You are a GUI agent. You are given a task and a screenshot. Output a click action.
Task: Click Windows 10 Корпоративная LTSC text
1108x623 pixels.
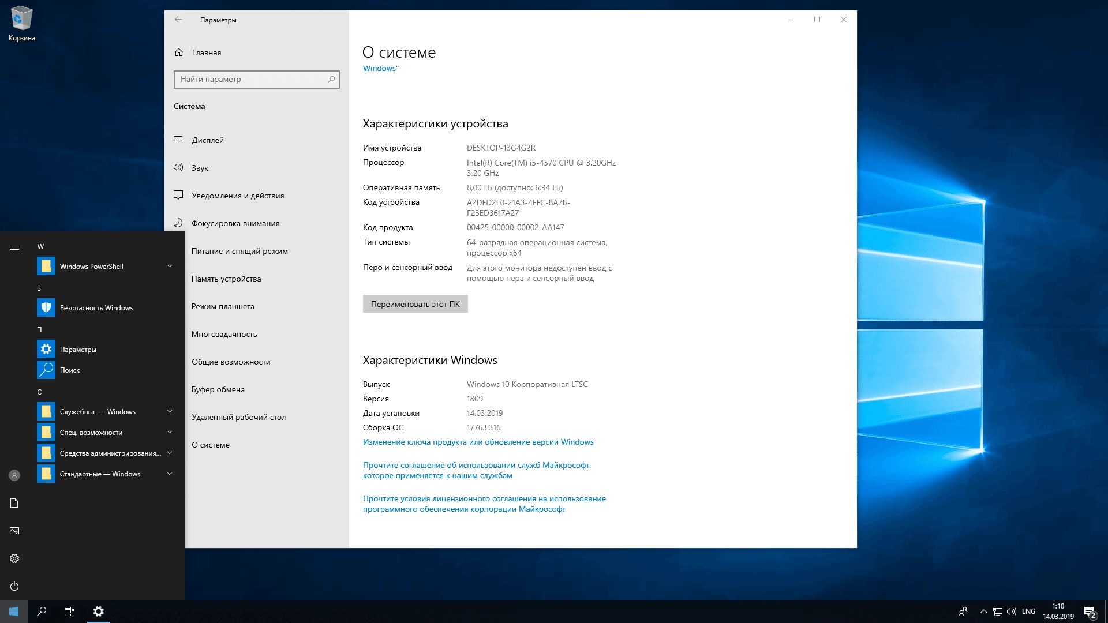pyautogui.click(x=527, y=384)
